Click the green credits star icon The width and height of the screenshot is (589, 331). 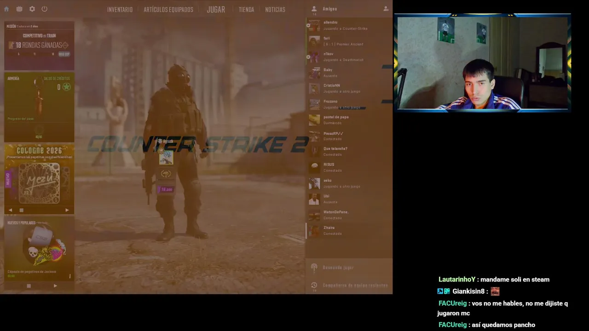[x=67, y=87]
